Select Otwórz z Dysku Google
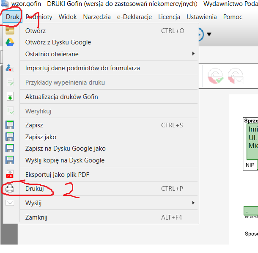Viewport: 258px width, 253px height. 58,42
